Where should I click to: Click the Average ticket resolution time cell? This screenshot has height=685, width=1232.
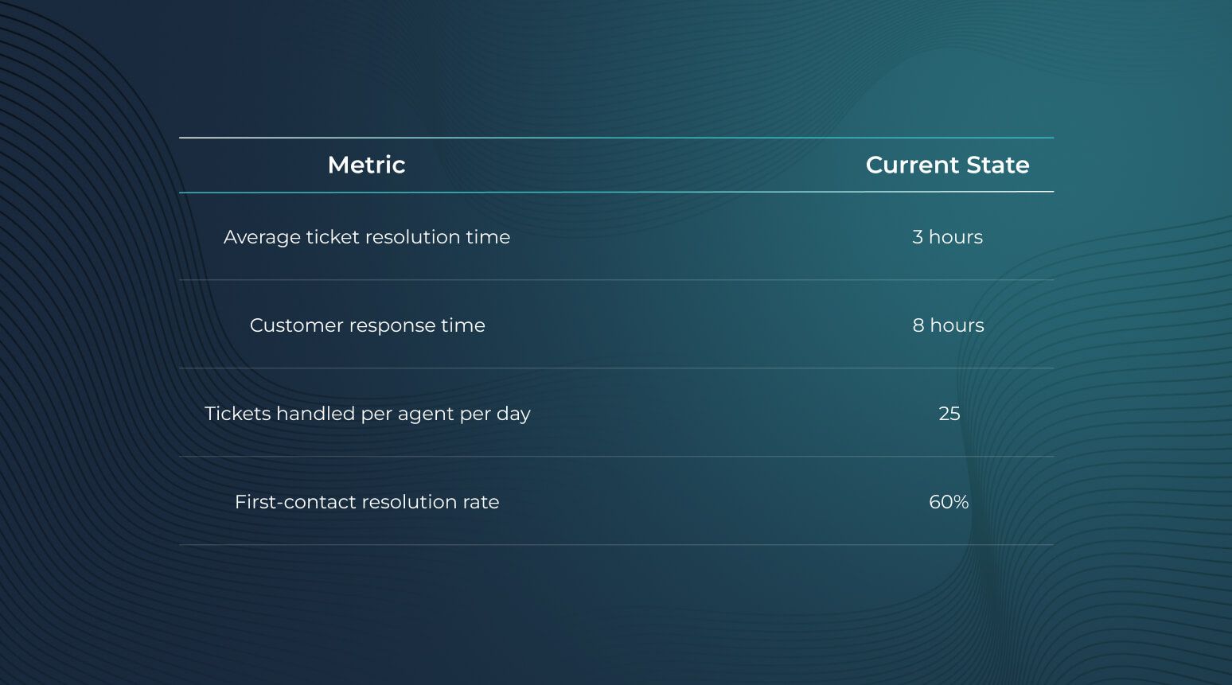click(x=367, y=237)
